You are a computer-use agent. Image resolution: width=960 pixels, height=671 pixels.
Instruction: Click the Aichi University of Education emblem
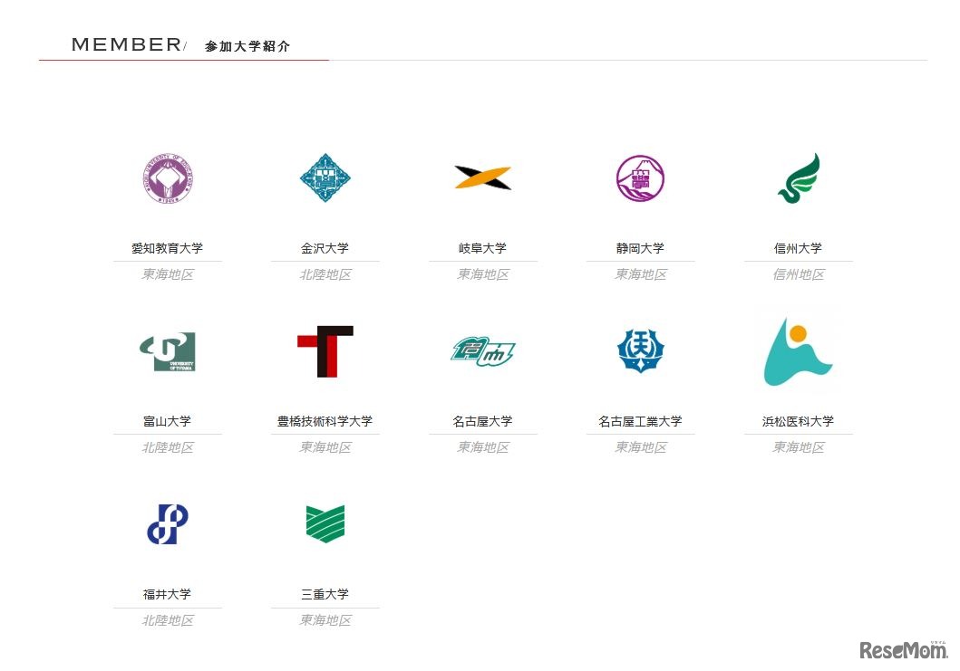point(168,179)
